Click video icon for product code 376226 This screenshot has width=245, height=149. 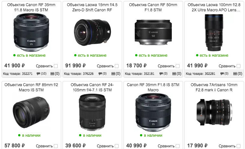(x=113, y=74)
